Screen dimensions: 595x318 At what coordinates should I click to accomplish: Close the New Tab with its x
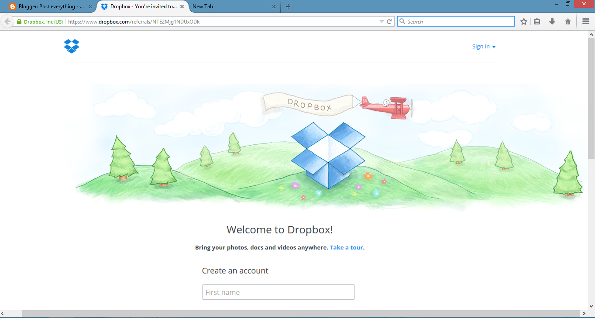pyautogui.click(x=274, y=7)
